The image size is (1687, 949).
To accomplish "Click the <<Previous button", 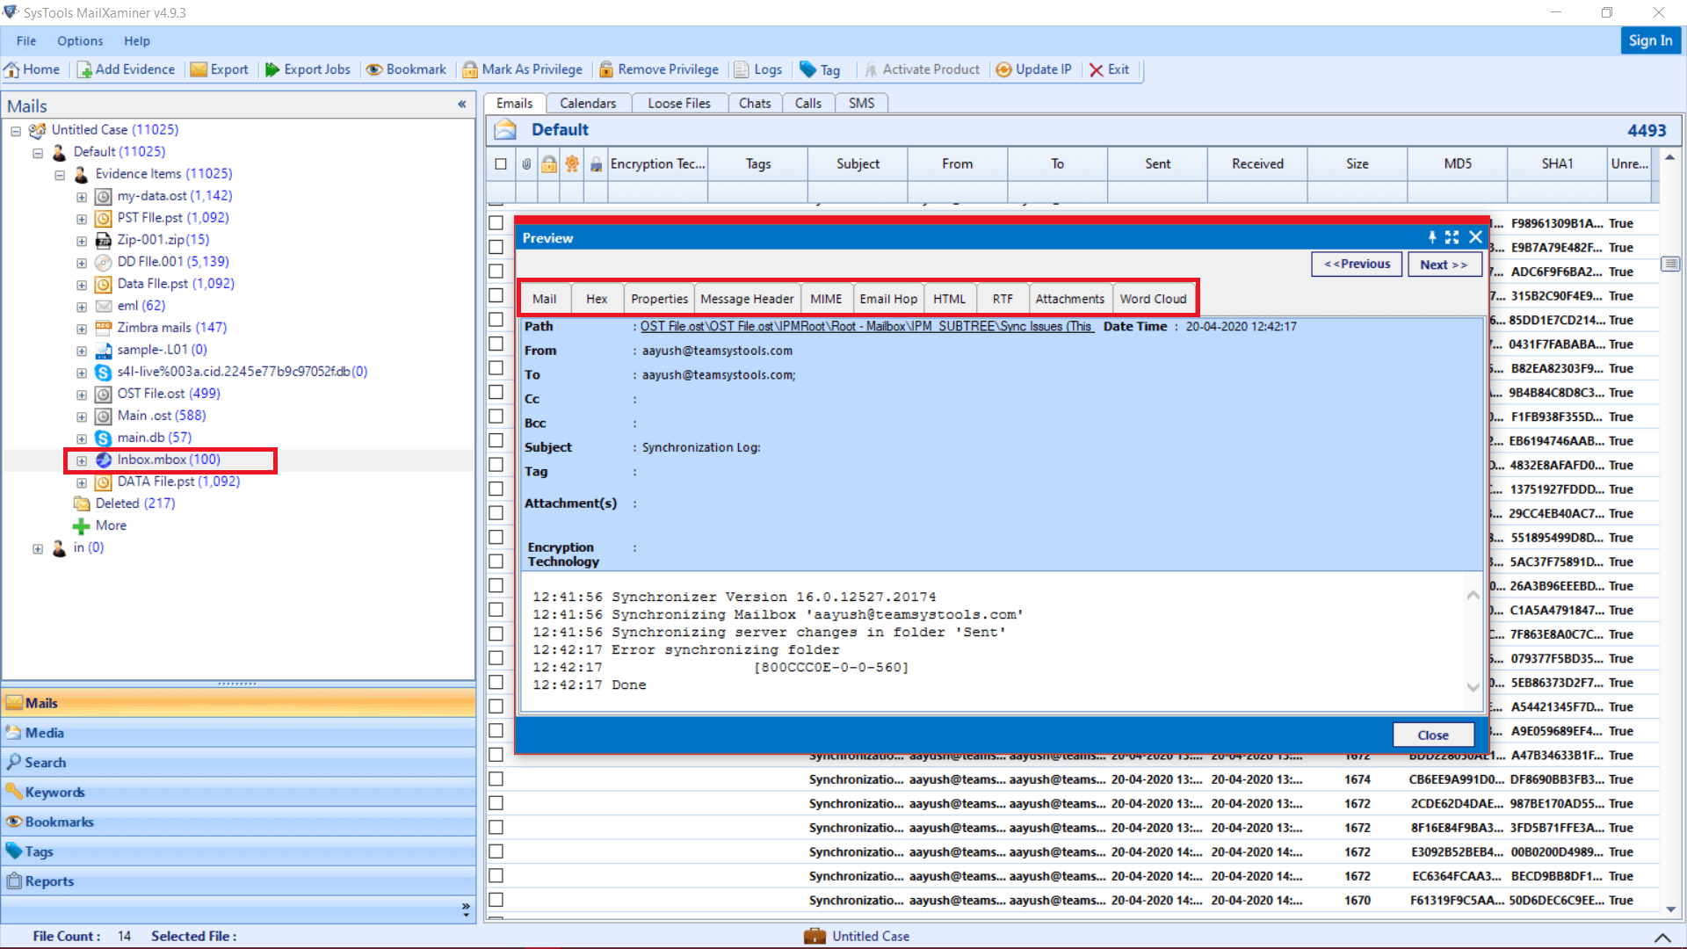I will pyautogui.click(x=1357, y=264).
